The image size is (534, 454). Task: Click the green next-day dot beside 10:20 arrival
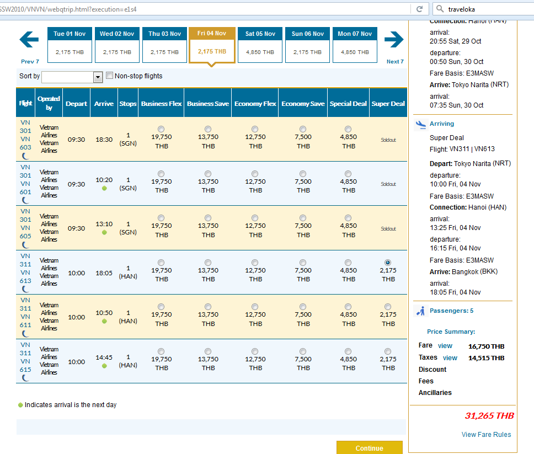point(104,188)
